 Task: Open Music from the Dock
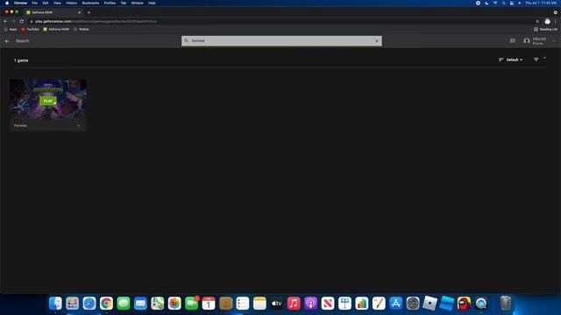pos(294,304)
